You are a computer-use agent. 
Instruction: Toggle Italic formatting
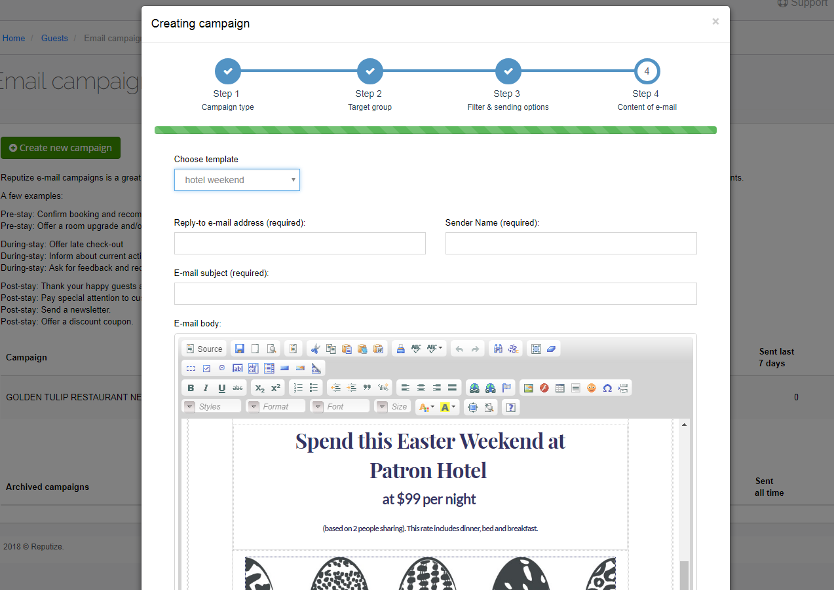click(206, 388)
